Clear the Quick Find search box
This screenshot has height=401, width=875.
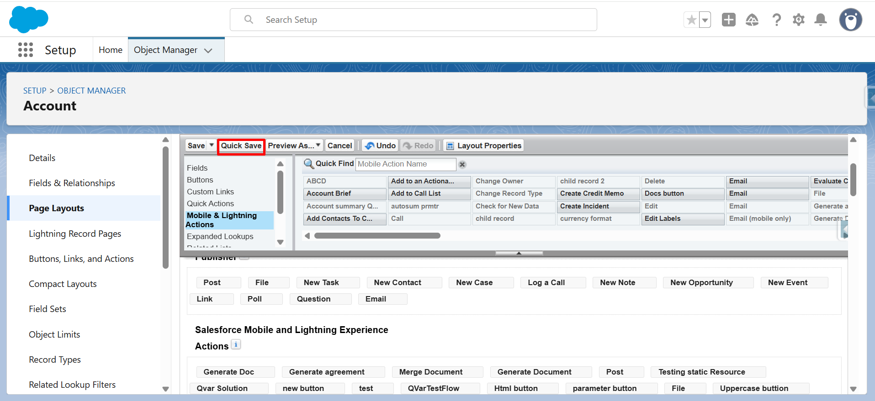pyautogui.click(x=462, y=164)
